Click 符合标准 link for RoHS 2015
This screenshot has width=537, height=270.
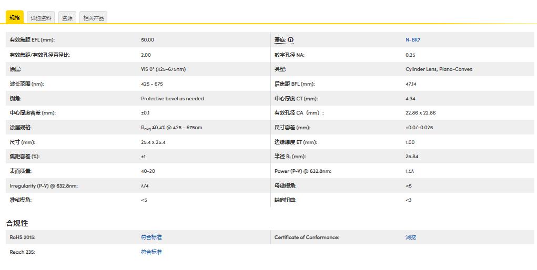coord(151,237)
